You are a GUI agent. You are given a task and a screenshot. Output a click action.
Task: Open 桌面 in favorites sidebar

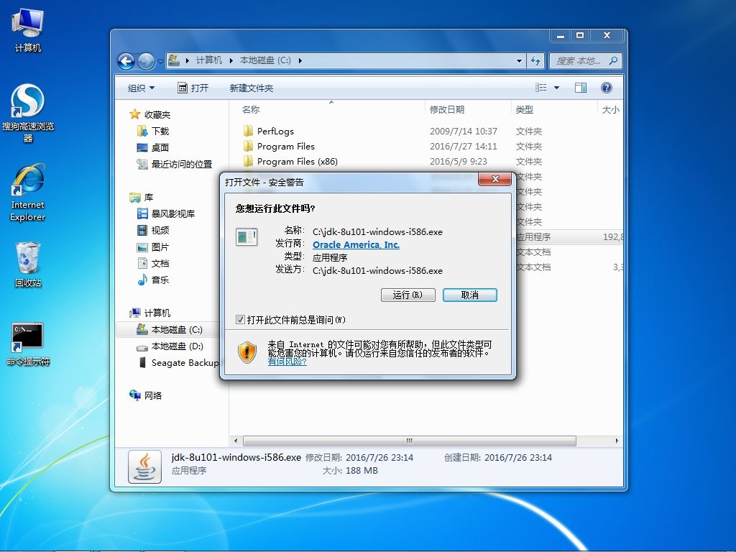click(x=160, y=147)
